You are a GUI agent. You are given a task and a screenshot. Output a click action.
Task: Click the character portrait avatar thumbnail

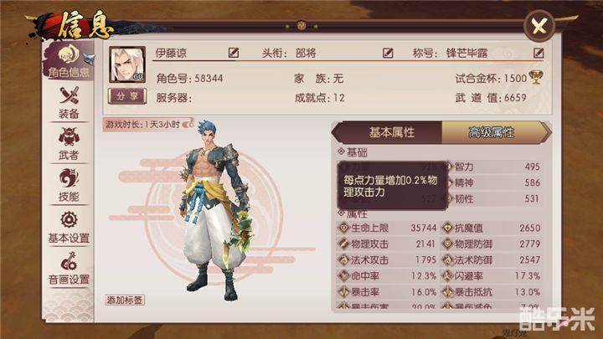click(x=127, y=64)
